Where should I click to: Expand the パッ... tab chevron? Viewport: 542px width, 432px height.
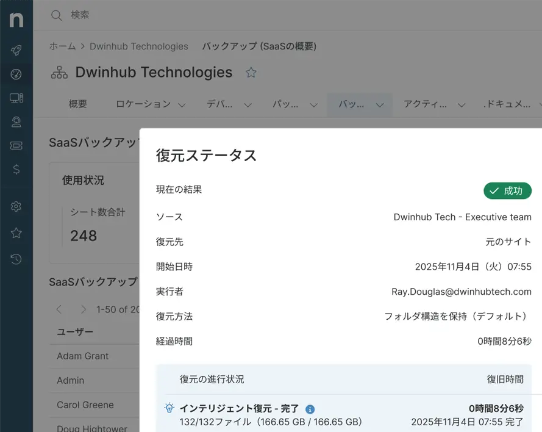click(313, 105)
